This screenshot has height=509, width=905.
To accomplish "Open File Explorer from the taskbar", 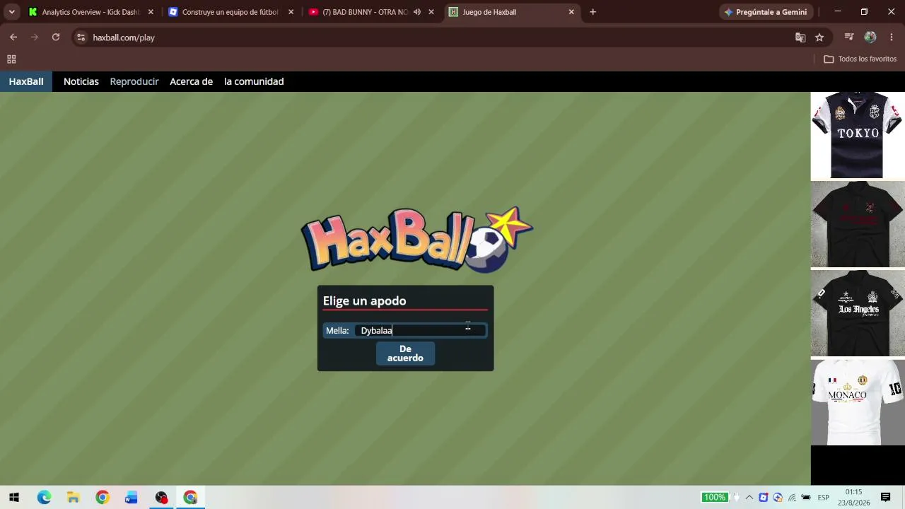I will [x=73, y=498].
